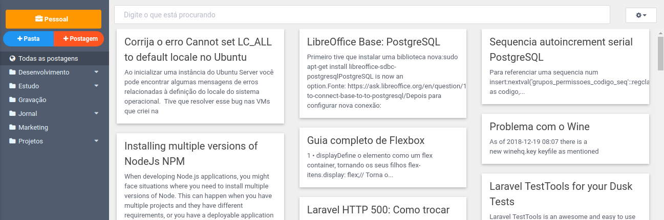Image resolution: width=664 pixels, height=220 pixels.
Task: Expand the Projetos folder arrow
Action: tap(96, 141)
